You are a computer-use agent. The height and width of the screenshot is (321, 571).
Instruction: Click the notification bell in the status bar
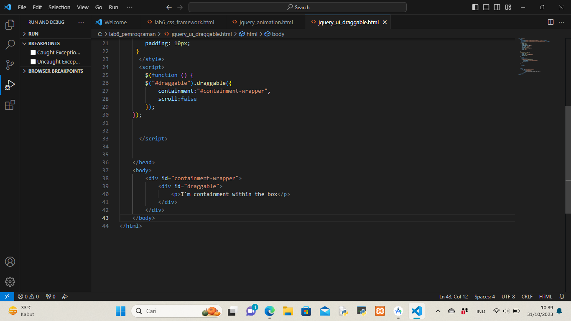tap(561, 296)
